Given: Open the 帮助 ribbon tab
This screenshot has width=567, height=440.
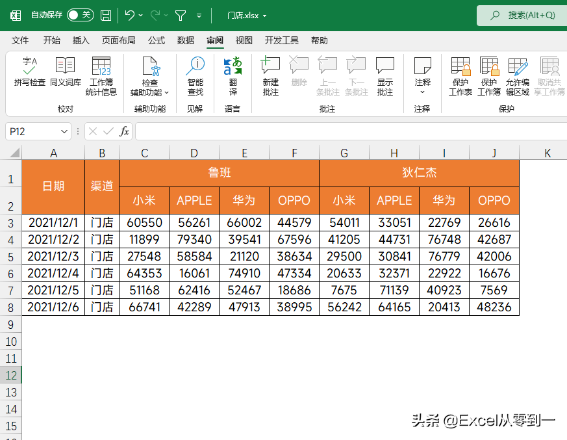Looking at the screenshot, I should pyautogui.click(x=320, y=40).
